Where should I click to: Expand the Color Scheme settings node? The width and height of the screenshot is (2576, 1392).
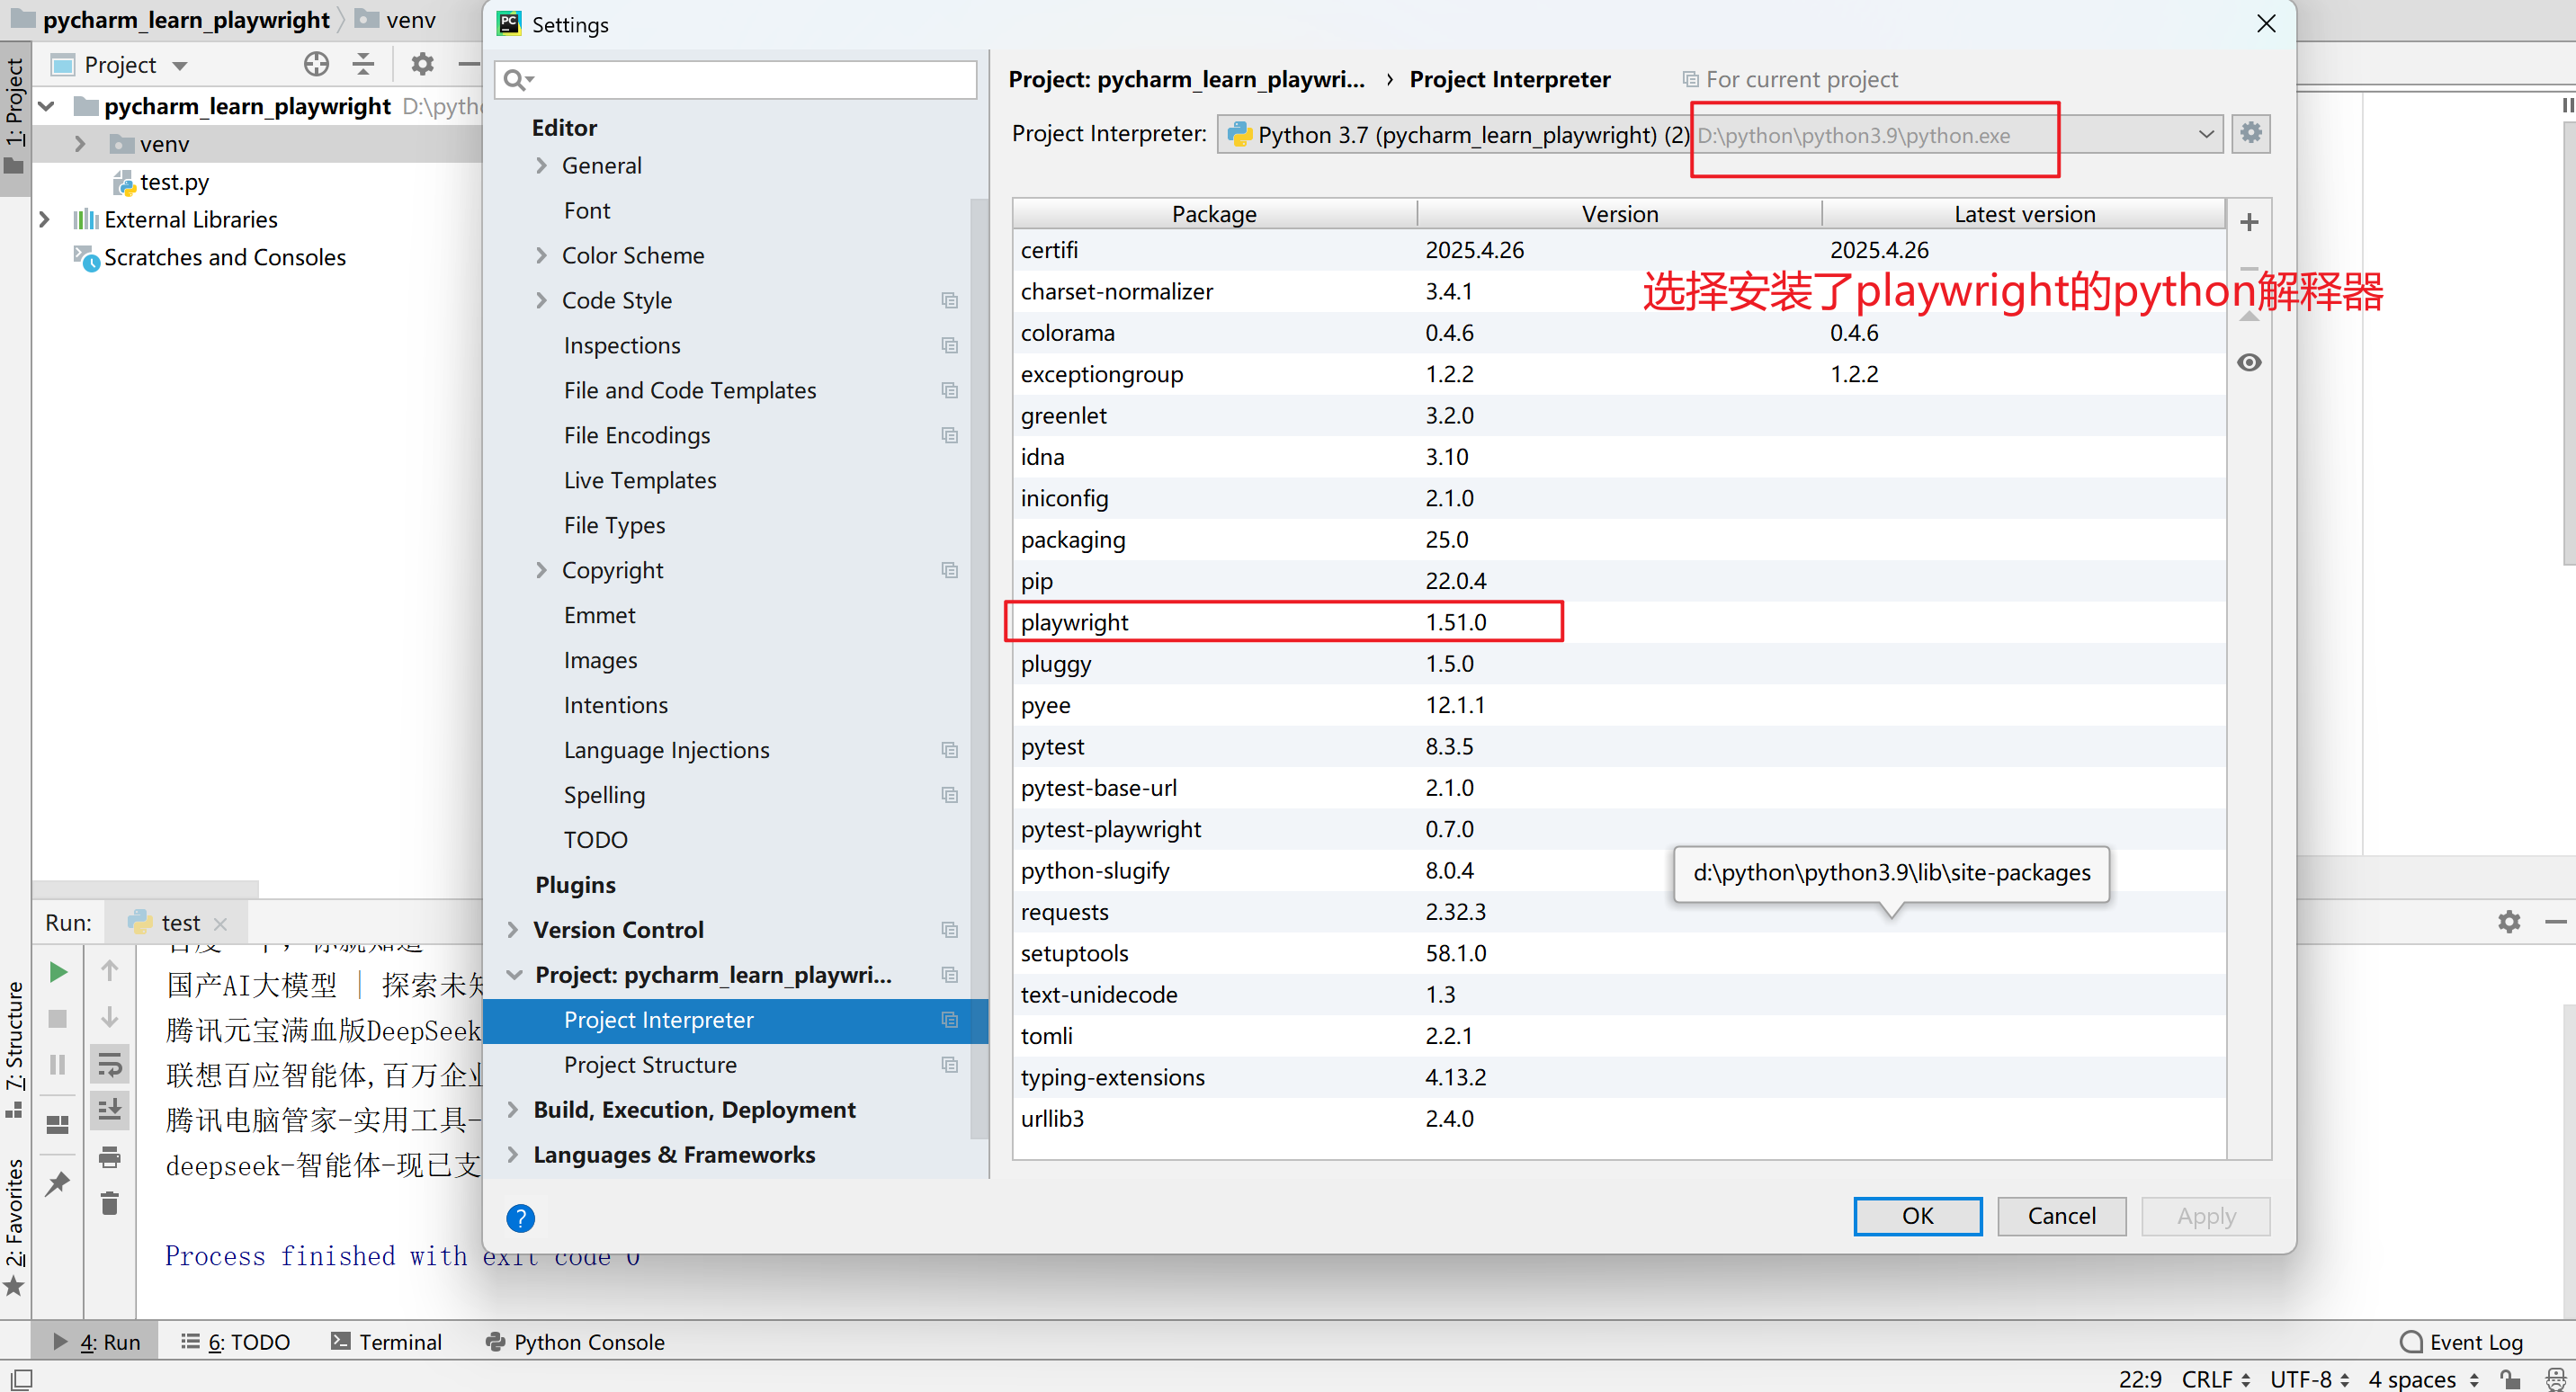[x=541, y=256]
